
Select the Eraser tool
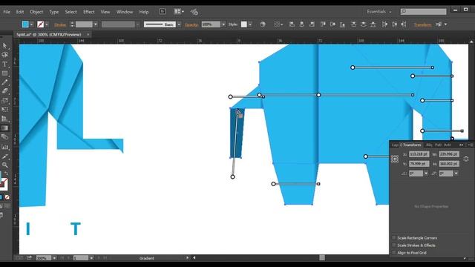[5, 90]
